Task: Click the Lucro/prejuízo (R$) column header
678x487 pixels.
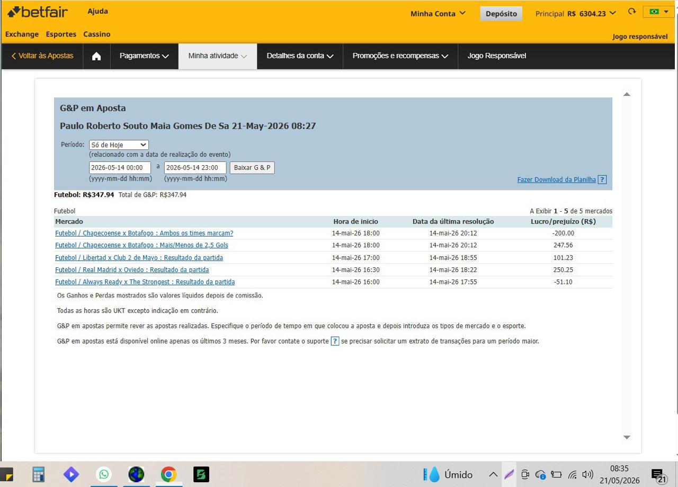Action: coord(563,222)
